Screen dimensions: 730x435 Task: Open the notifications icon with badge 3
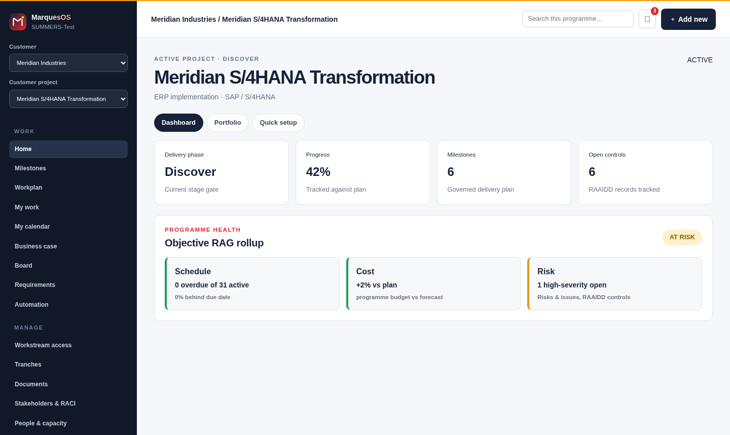coord(647,19)
